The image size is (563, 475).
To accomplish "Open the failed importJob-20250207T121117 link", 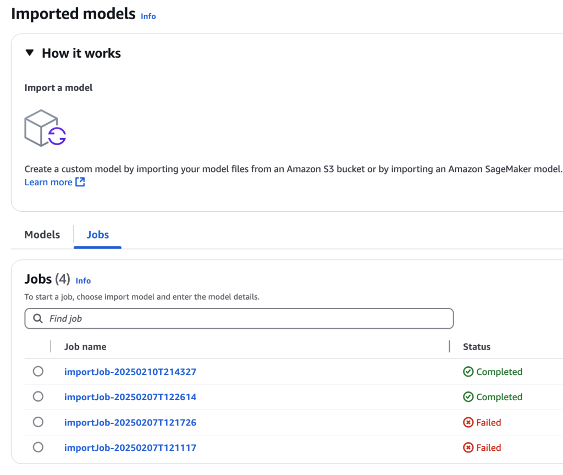I will coord(130,448).
